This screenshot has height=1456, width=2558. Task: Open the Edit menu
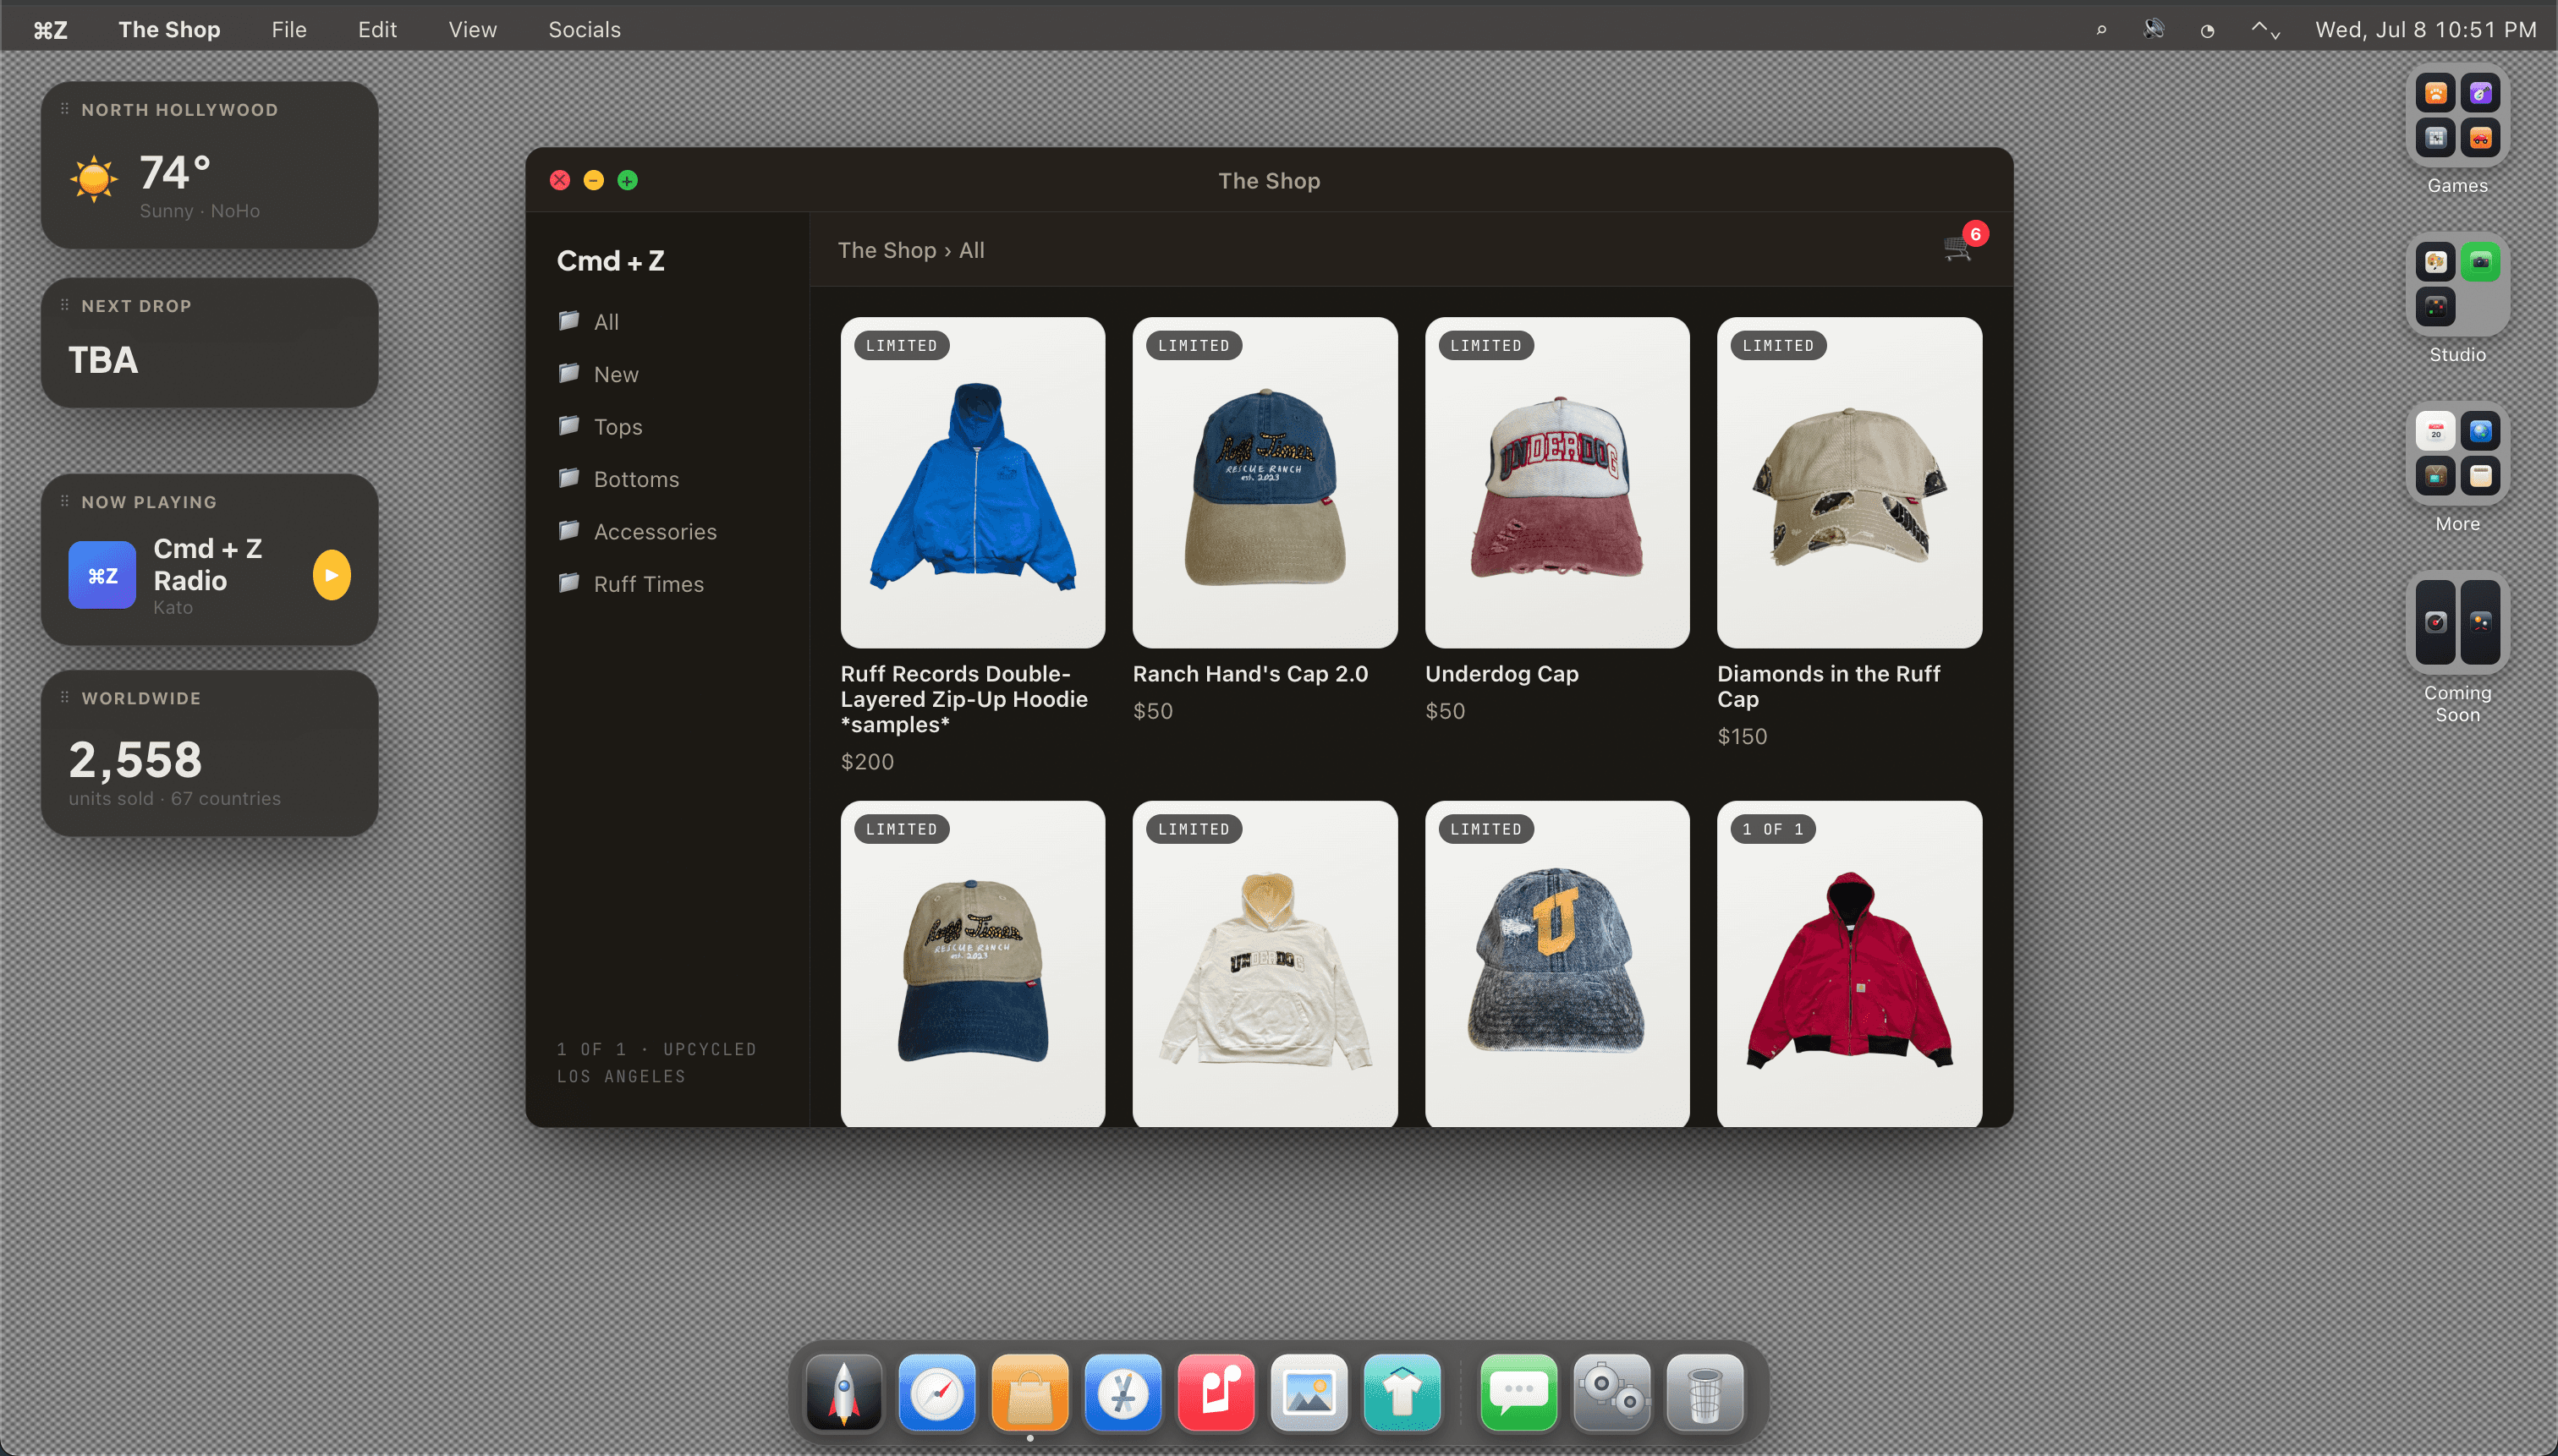pyautogui.click(x=377, y=30)
